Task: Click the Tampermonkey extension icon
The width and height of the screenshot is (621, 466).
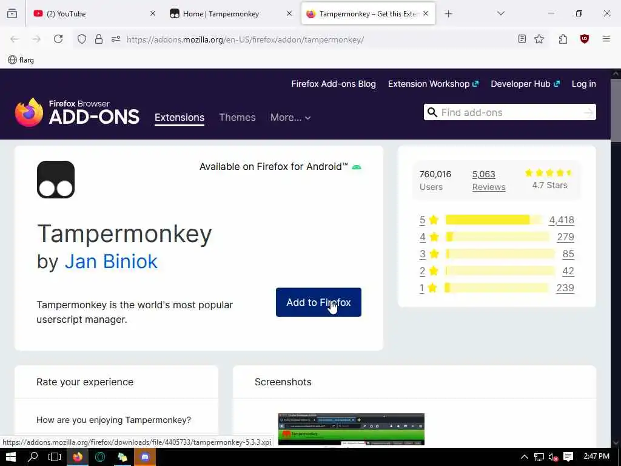Action: coord(56,180)
